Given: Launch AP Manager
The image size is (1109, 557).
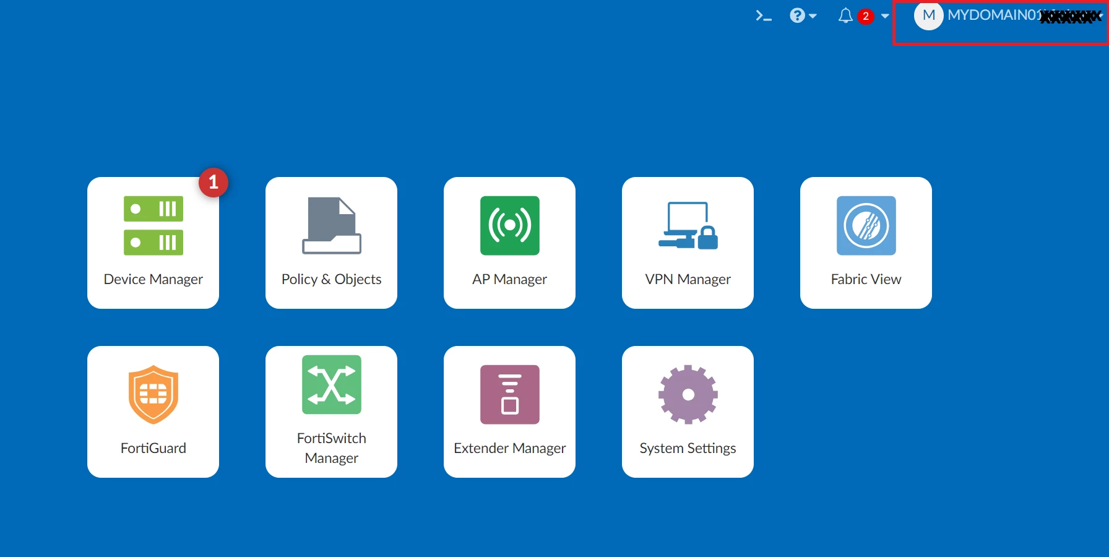Looking at the screenshot, I should [509, 243].
